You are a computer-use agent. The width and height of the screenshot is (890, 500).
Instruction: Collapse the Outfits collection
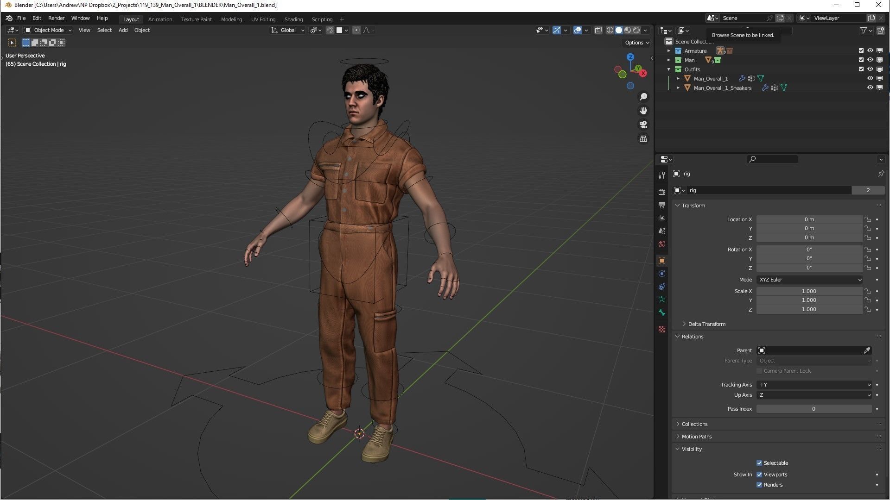tap(669, 69)
